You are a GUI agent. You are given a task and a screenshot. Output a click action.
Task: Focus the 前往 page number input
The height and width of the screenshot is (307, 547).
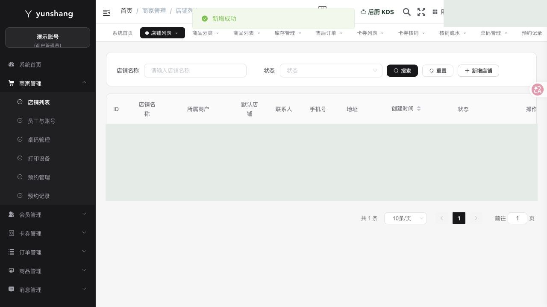(518, 218)
